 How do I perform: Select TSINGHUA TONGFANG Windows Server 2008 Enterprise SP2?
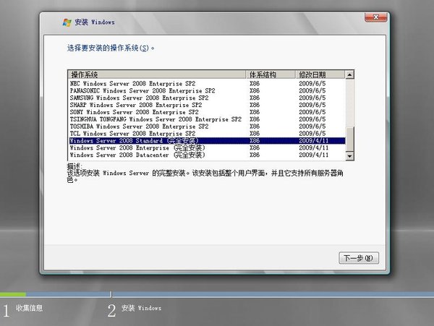(x=207, y=119)
